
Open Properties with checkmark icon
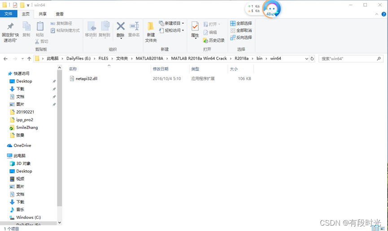tap(195, 30)
